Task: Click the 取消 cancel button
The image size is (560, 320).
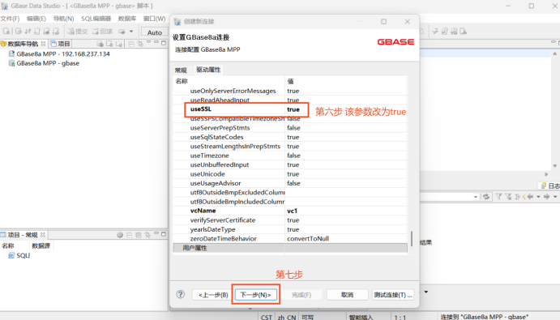Action: (347, 295)
